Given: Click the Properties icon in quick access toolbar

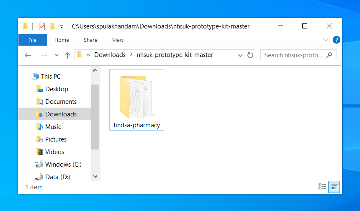Looking at the screenshot, I should pyautogui.click(x=42, y=26).
